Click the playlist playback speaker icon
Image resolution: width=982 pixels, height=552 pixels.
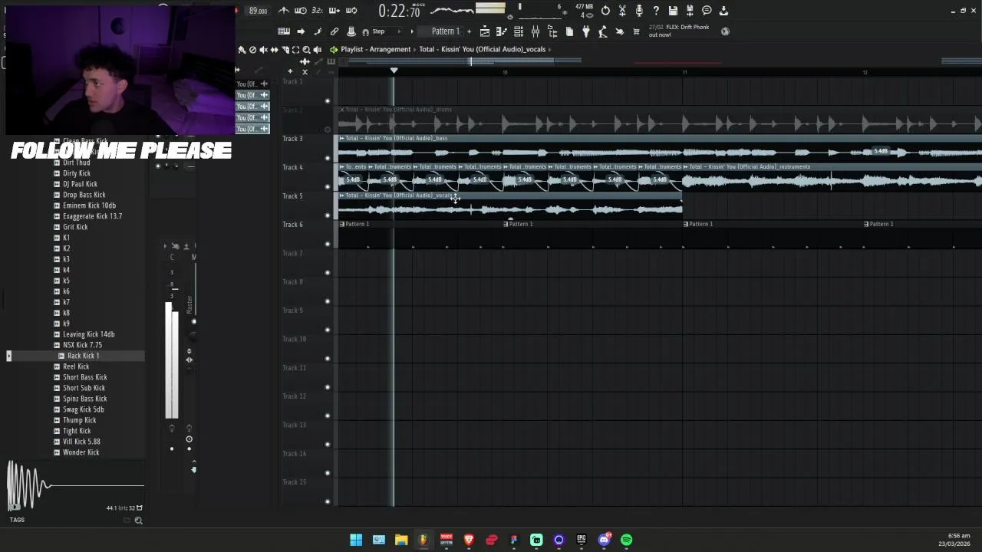317,50
